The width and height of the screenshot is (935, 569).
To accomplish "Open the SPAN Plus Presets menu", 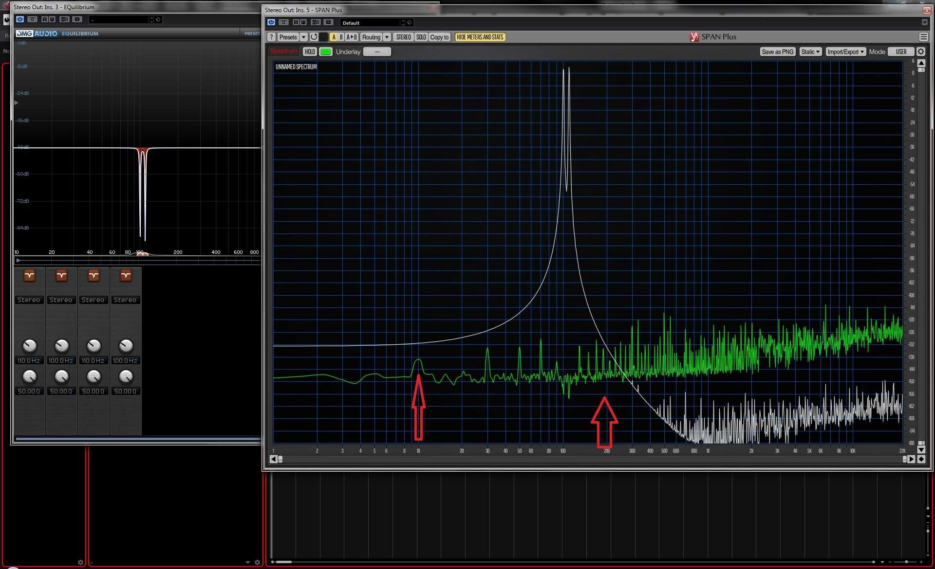I will (288, 37).
